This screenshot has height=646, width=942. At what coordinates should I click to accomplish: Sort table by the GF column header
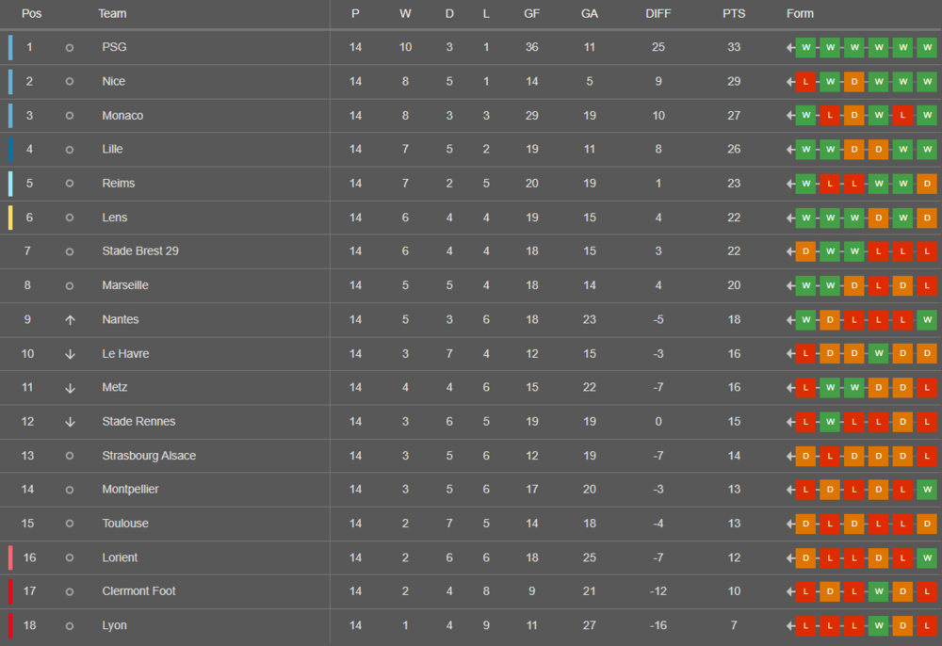531,13
